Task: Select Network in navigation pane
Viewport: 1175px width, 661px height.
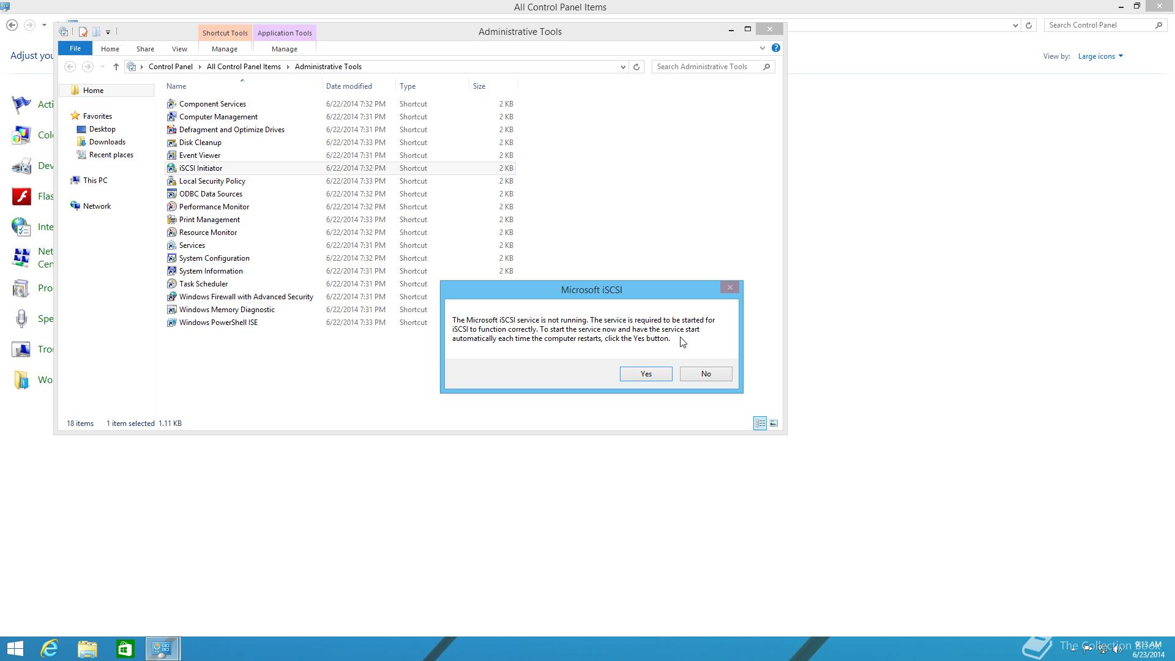Action: 97,206
